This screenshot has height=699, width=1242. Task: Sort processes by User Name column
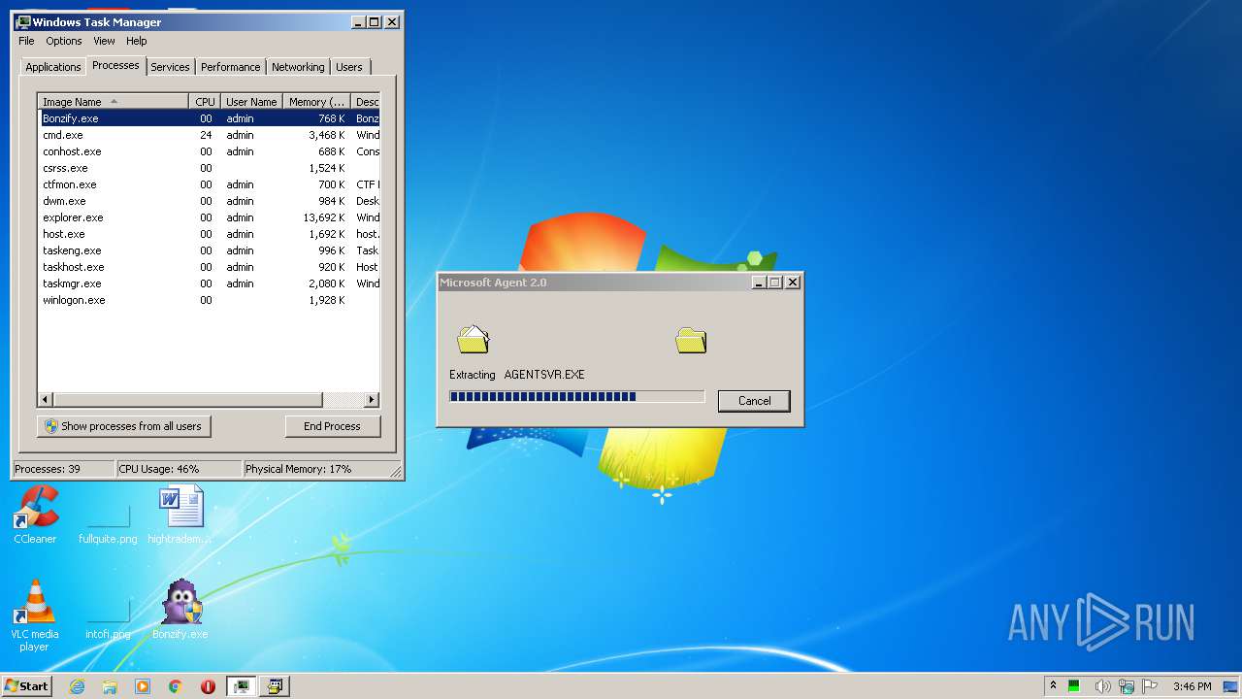click(251, 102)
